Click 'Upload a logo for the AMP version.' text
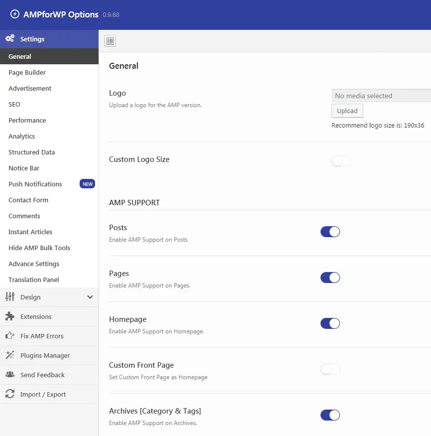The image size is (431, 436). pos(155,105)
